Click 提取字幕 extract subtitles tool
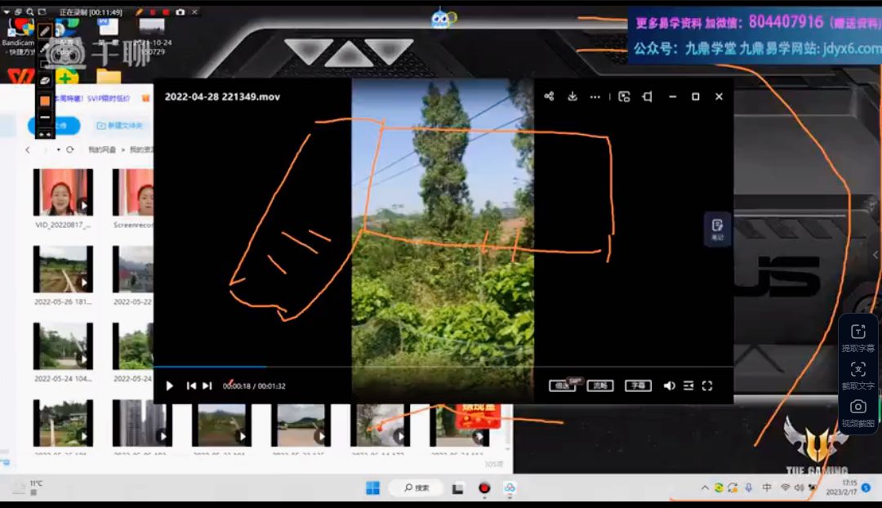This screenshot has width=882, height=508. click(x=857, y=337)
